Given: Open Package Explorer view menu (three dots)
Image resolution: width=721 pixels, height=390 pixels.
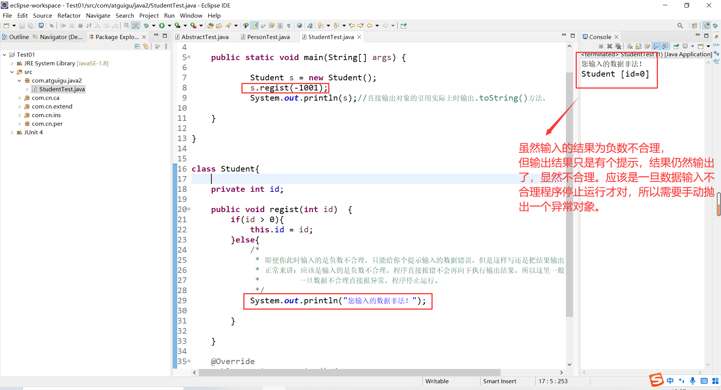Looking at the screenshot, I should 166,46.
